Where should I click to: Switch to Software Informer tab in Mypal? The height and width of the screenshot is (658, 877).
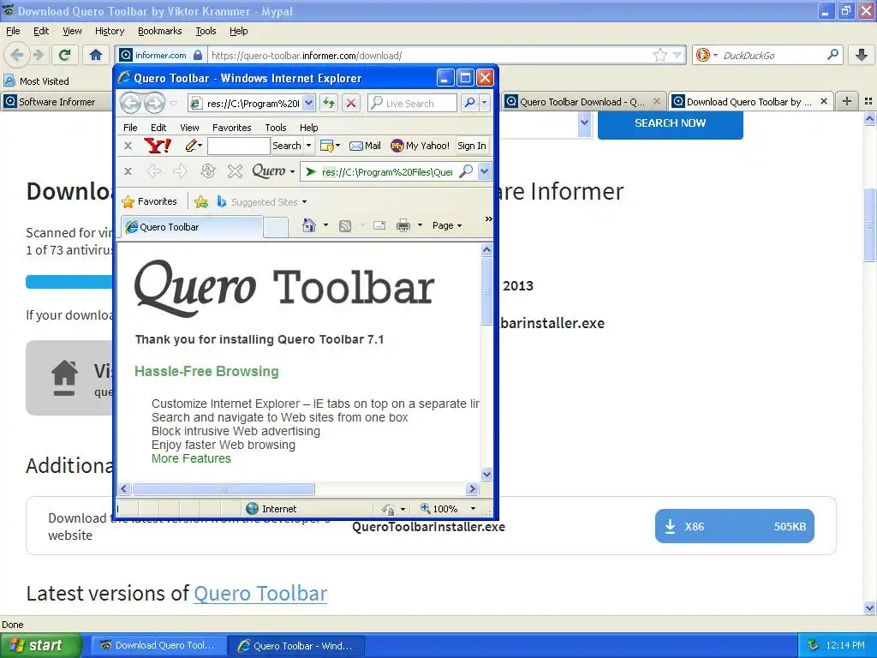(x=57, y=102)
